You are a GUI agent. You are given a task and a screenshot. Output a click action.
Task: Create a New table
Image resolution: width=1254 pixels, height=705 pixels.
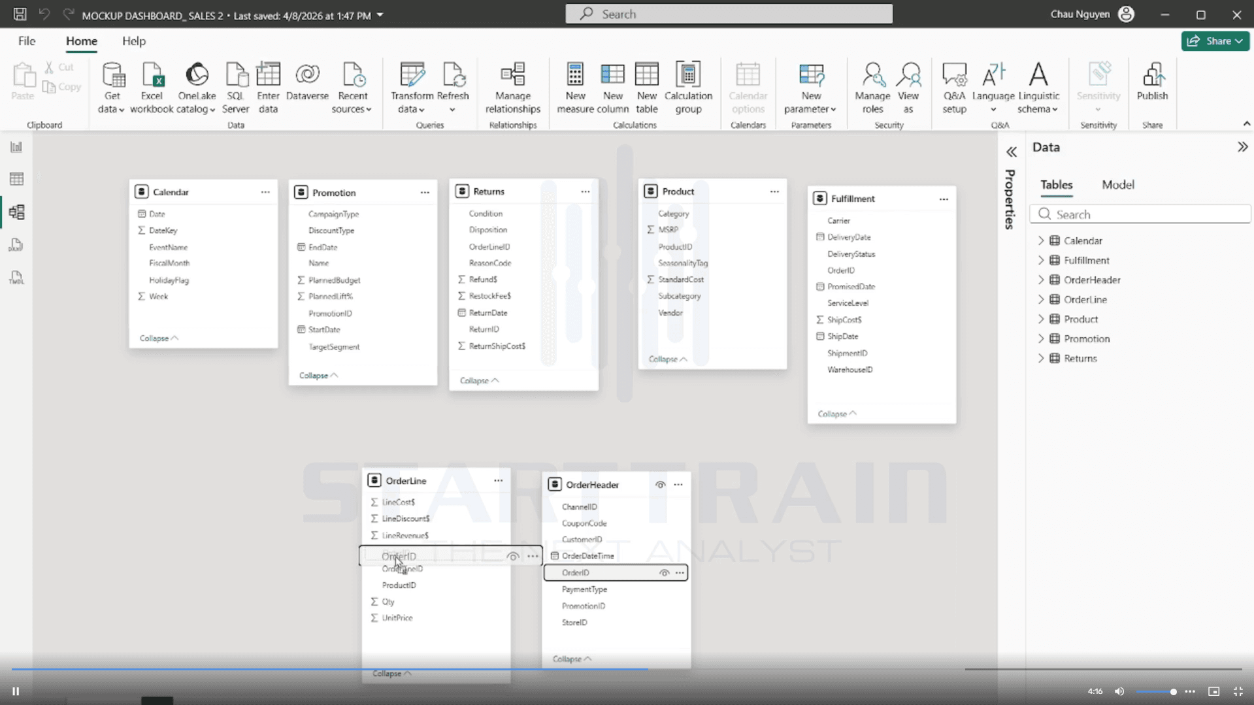coord(647,88)
